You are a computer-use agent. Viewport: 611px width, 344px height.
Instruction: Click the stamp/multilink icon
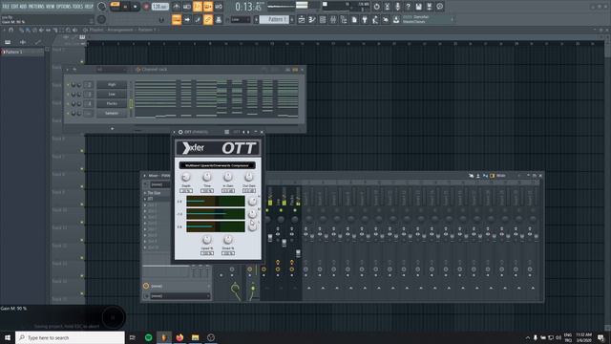(x=219, y=19)
